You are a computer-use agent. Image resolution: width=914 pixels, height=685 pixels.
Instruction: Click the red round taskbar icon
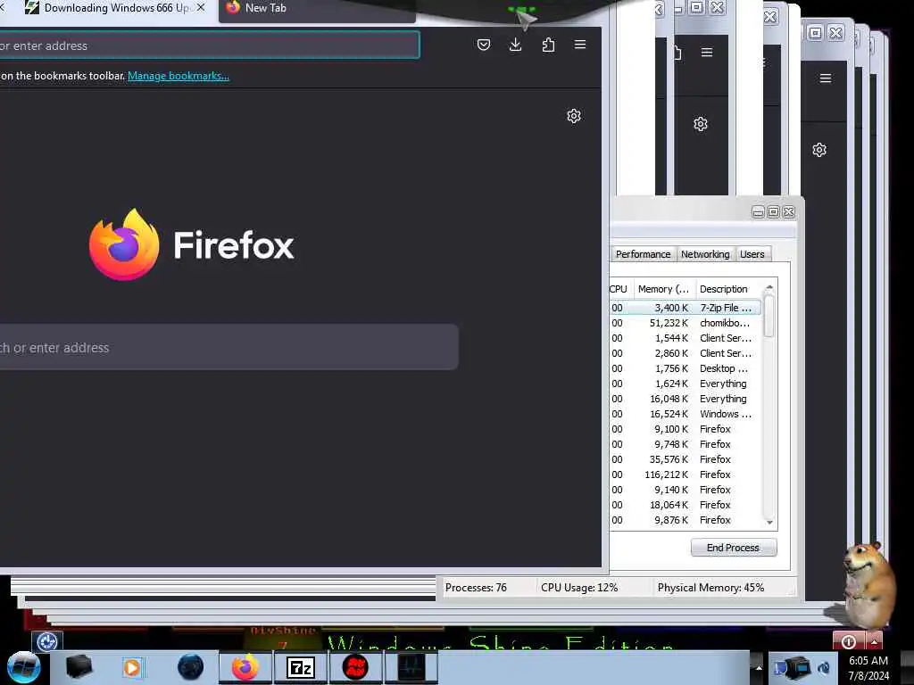tap(355, 667)
